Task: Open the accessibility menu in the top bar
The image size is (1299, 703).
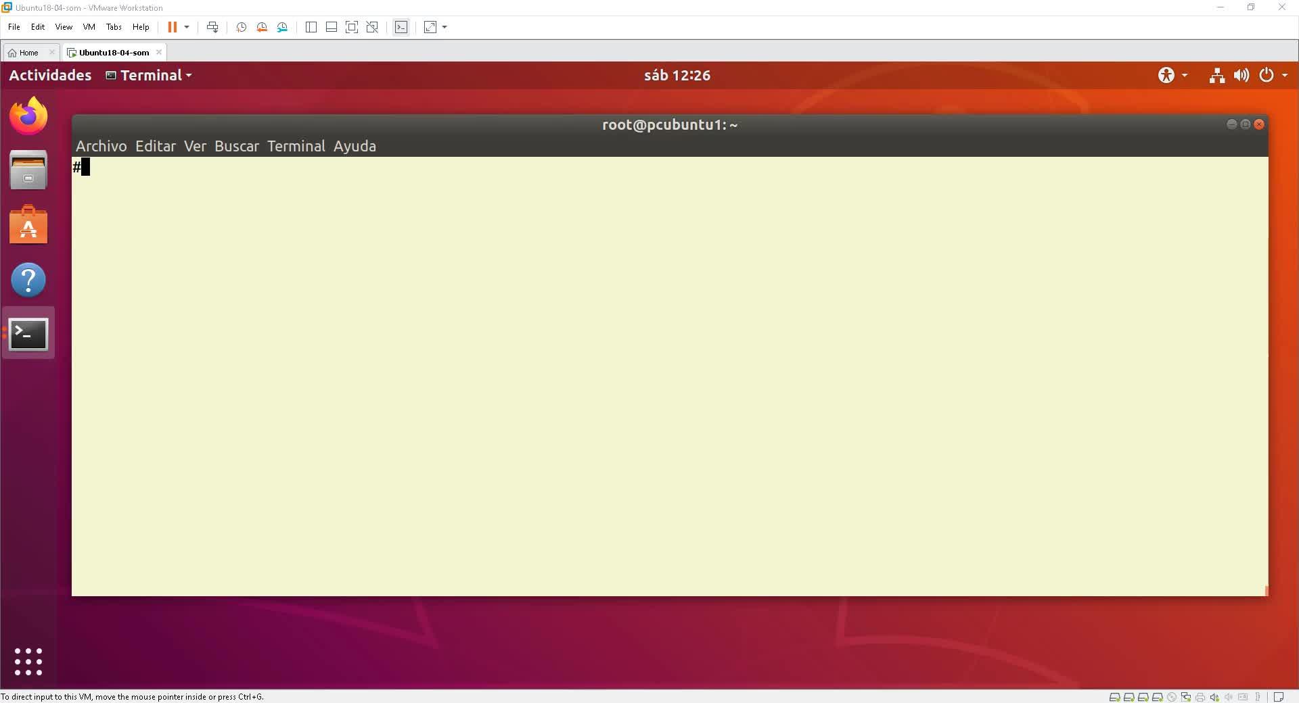Action: [1172, 75]
